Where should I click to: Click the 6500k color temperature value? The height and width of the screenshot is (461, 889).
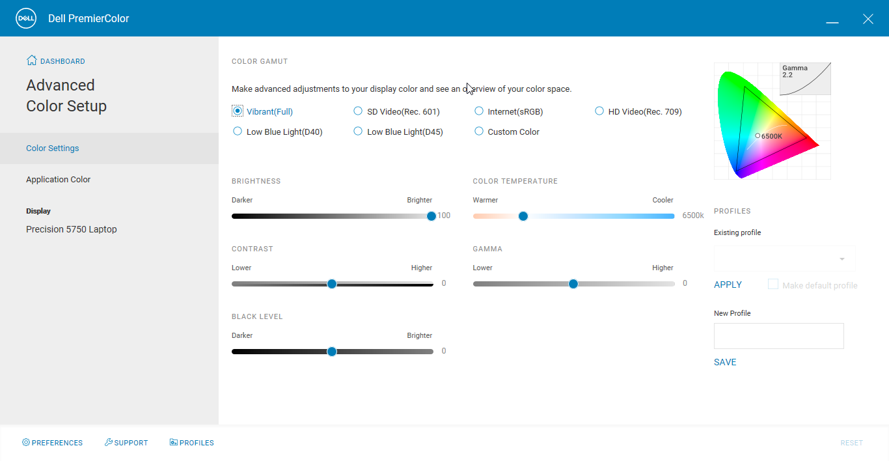(x=693, y=216)
